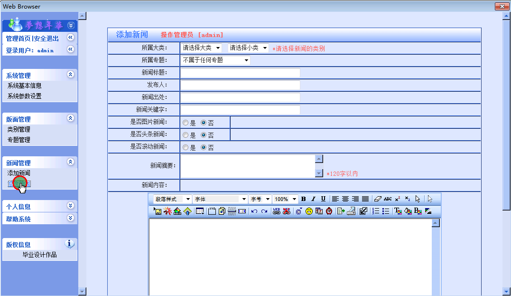Click the 管理首页 link

point(18,38)
